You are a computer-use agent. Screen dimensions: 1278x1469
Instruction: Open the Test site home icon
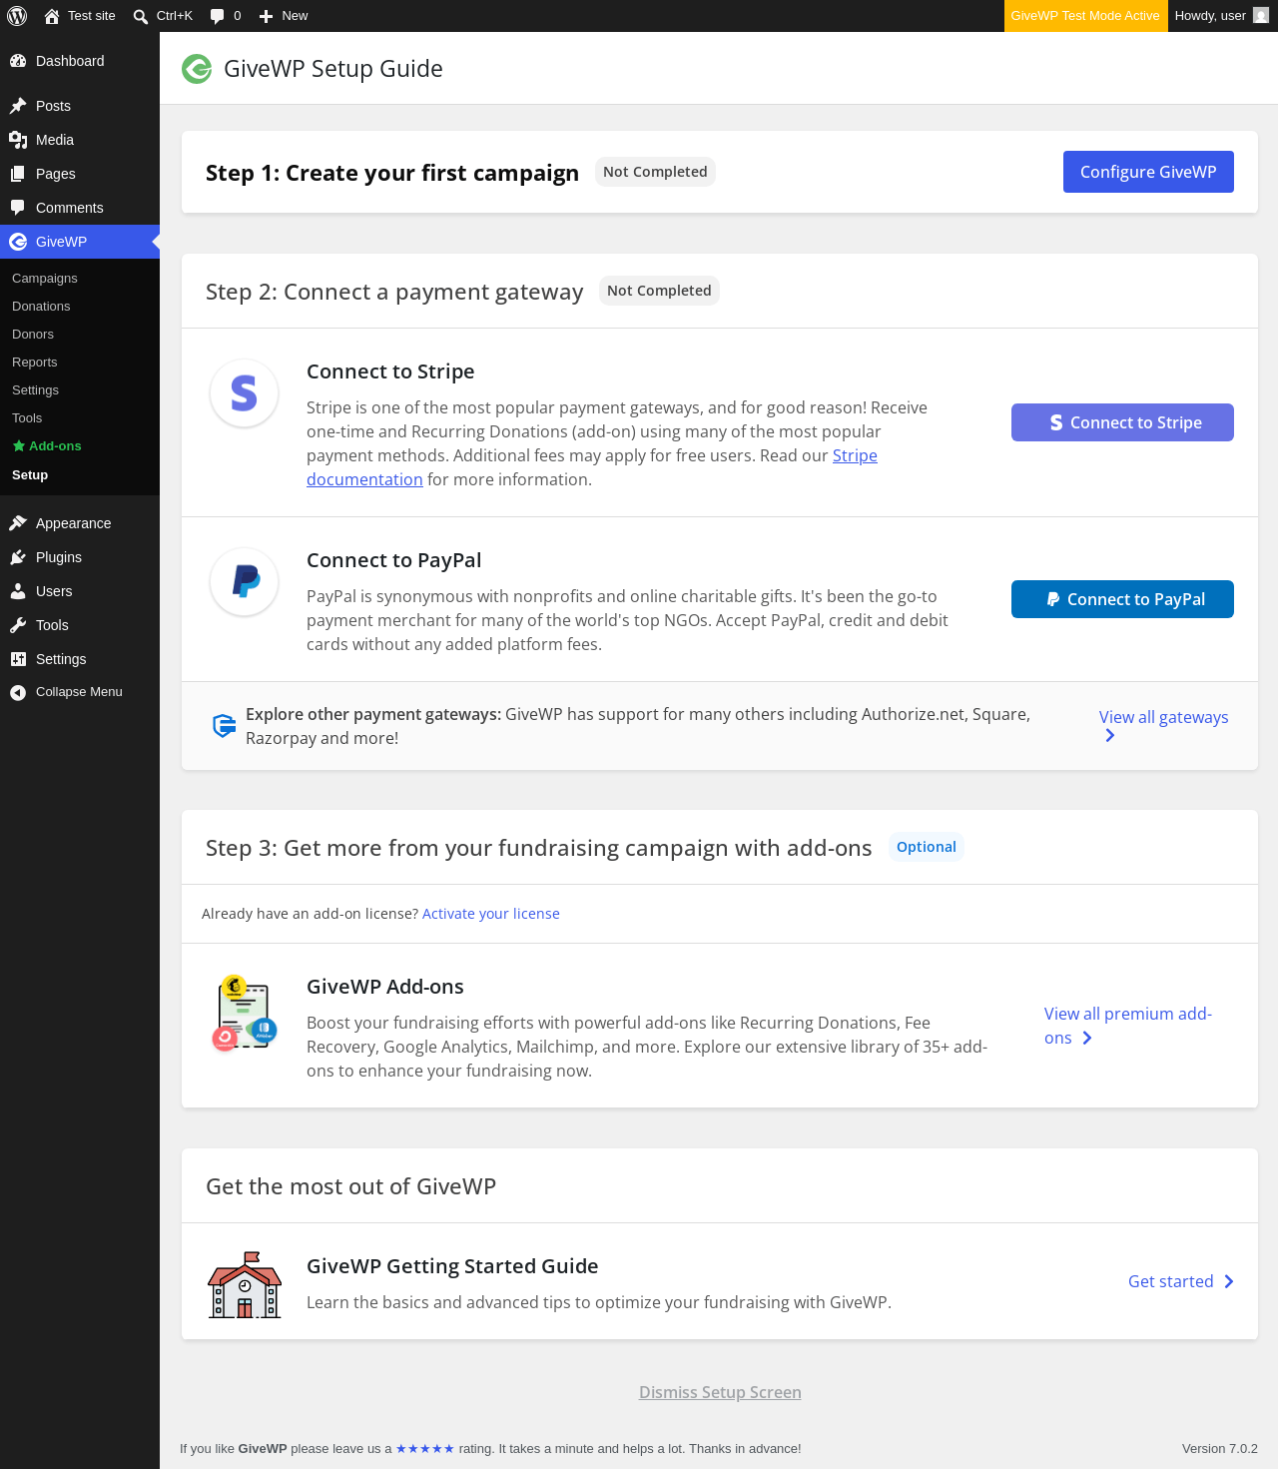click(x=52, y=16)
